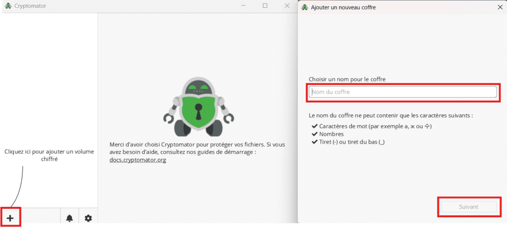Click the plus icon to add a vault
This screenshot has width=507, height=227.
pyautogui.click(x=10, y=218)
